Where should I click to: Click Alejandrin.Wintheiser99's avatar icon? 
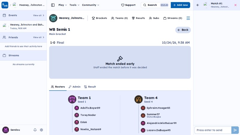click(143, 123)
